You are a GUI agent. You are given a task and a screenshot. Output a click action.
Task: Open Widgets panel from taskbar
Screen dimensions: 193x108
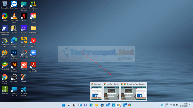(x=80, y=105)
